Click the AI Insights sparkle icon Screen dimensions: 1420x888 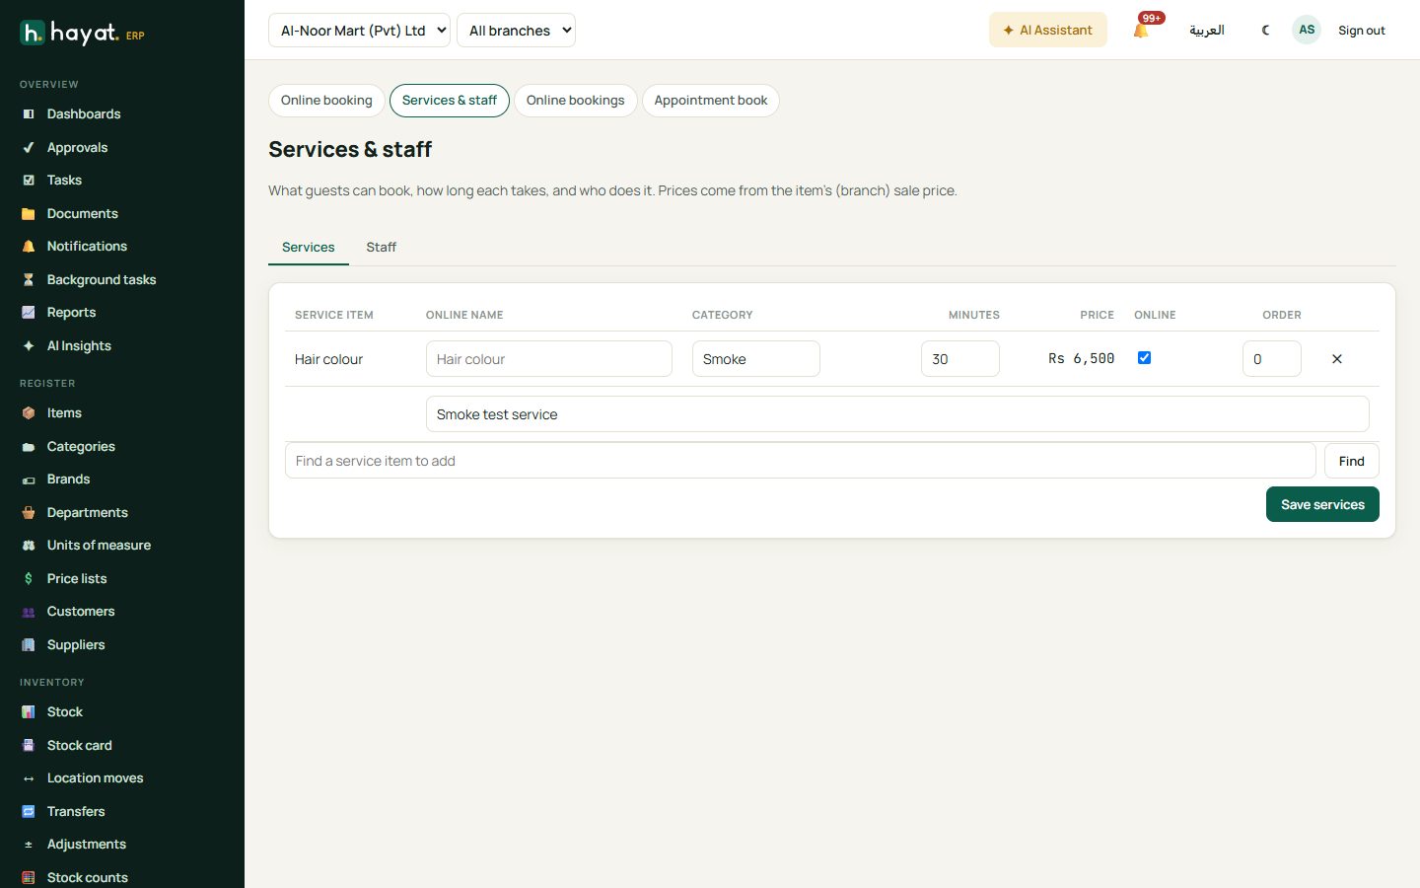pos(29,346)
